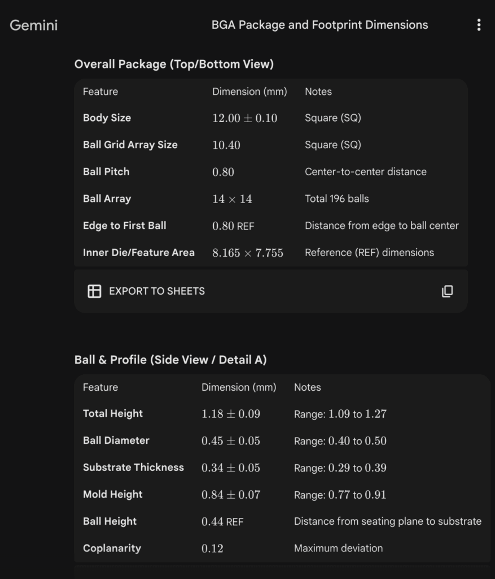Select the Ball Diameter dimension 0.45 ± 0.05

pos(231,440)
